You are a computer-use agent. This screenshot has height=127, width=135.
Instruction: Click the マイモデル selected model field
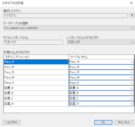coord(65,16)
